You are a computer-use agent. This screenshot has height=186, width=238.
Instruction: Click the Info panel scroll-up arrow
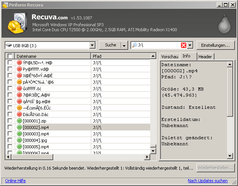pos(230,64)
